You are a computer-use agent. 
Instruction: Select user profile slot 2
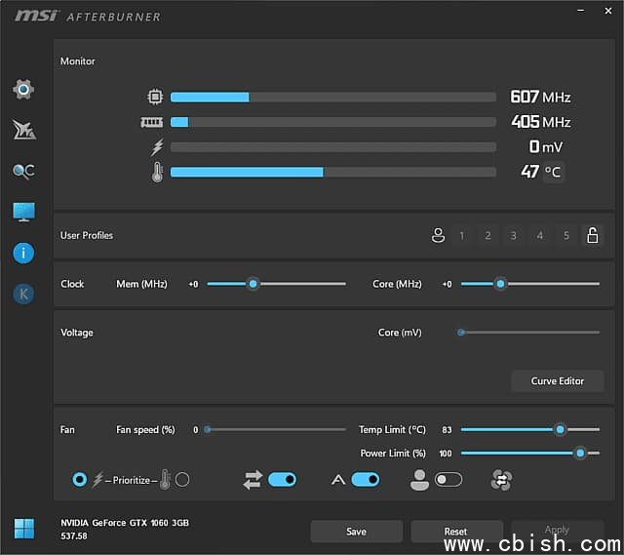click(x=487, y=236)
